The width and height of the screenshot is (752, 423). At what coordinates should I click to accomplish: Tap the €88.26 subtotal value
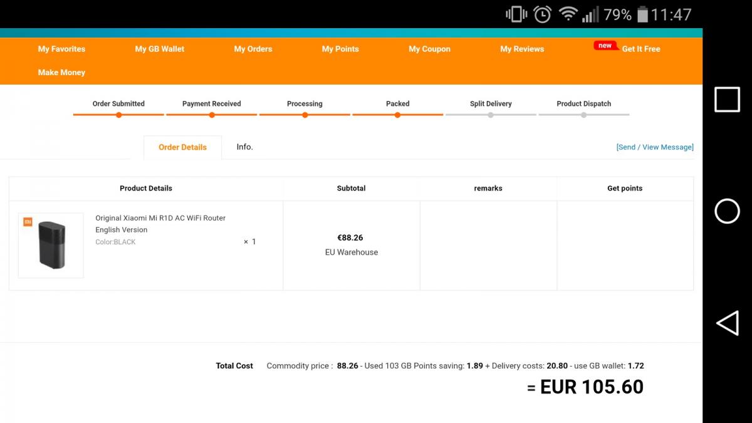[350, 238]
